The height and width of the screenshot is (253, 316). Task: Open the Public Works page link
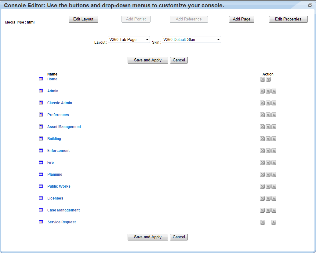pyautogui.click(x=59, y=186)
